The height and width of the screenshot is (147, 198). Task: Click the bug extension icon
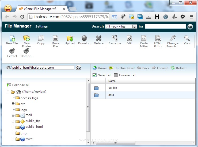(x=123, y=17)
